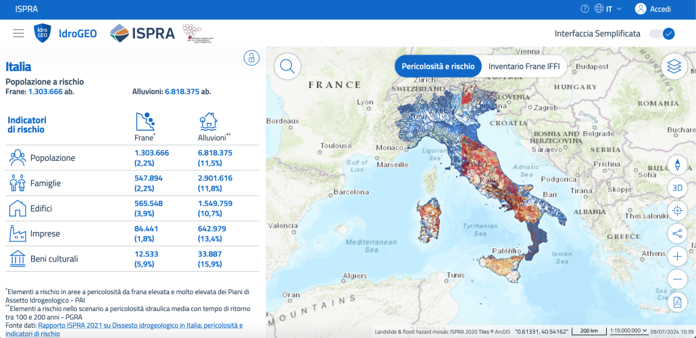The width and height of the screenshot is (696, 338).
Task: Click the ISPRA logo
Action: tap(142, 33)
